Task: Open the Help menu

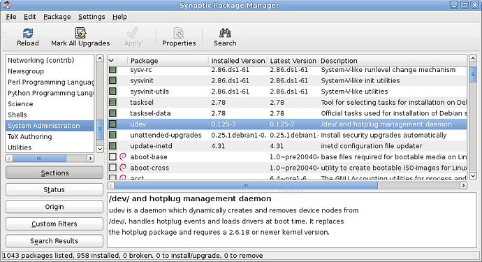Action: coord(119,17)
